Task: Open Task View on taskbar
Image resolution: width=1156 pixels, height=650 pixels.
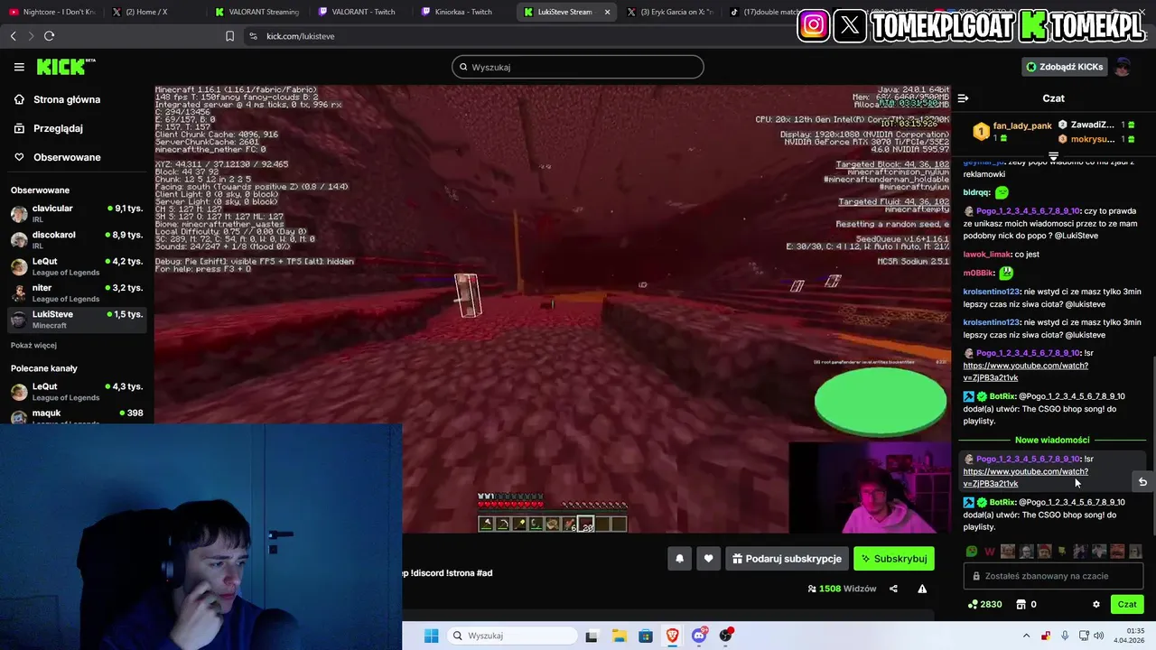Action: [x=592, y=636]
